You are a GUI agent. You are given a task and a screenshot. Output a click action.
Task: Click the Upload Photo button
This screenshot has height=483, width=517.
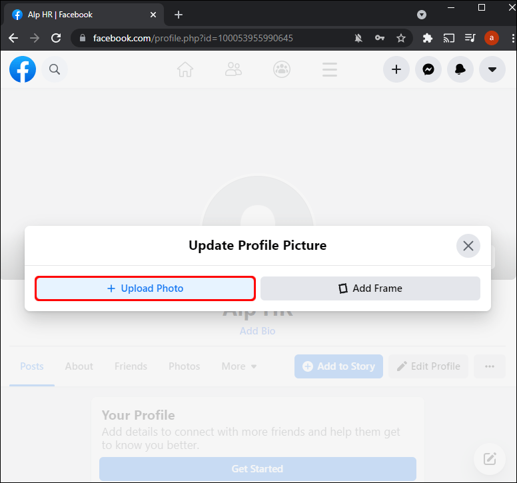pos(145,288)
